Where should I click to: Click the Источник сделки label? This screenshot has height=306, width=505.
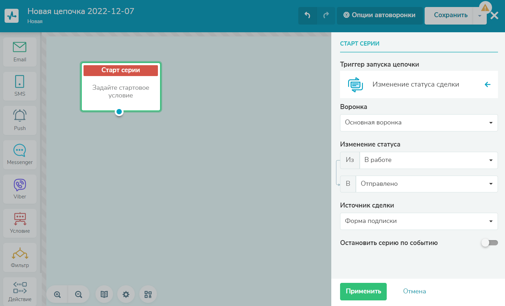click(367, 205)
